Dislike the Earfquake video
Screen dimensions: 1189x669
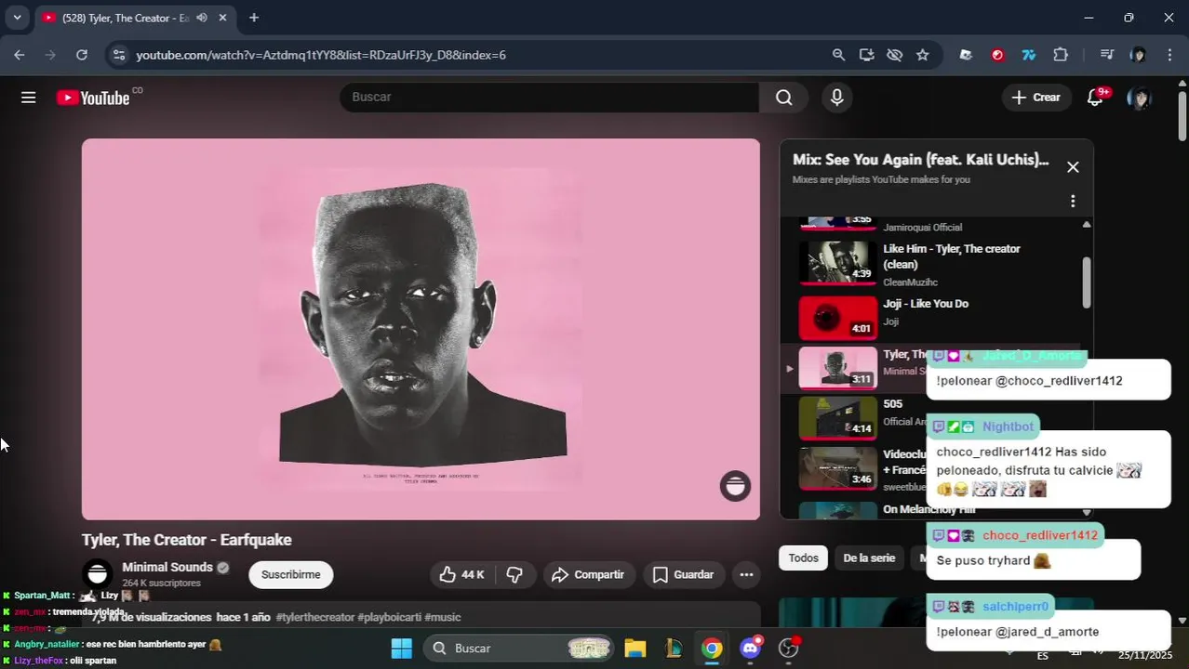[x=514, y=575]
